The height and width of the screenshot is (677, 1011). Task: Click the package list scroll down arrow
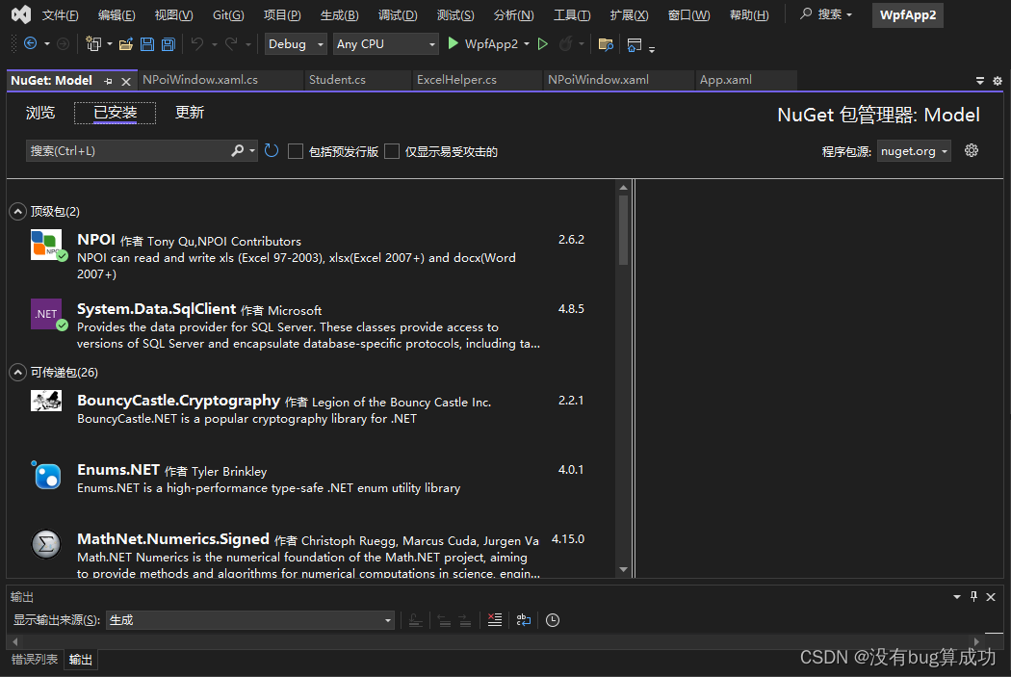[x=623, y=569]
